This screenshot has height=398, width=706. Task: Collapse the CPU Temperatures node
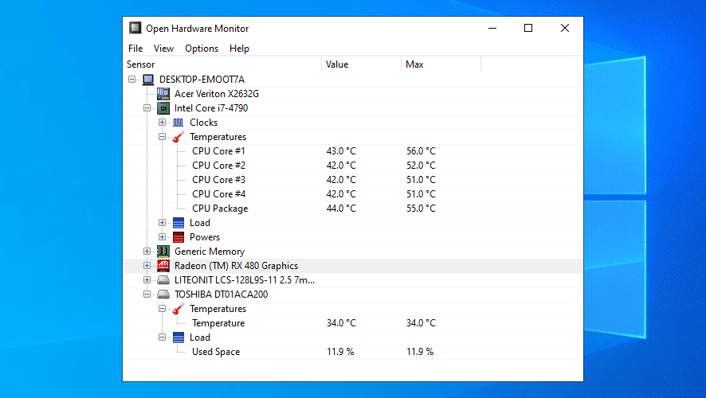[162, 137]
